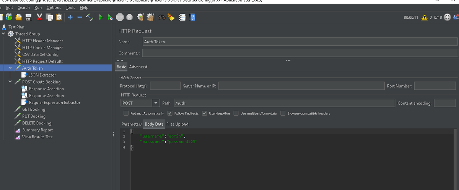The width and height of the screenshot is (459, 190).
Task: Select GET Booking sampler
Action: [34, 109]
